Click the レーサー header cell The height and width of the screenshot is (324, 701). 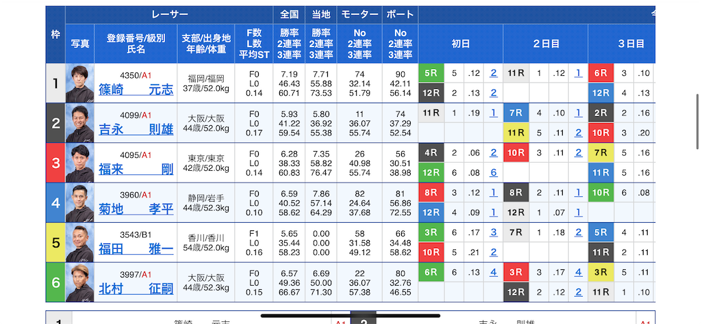(x=170, y=15)
